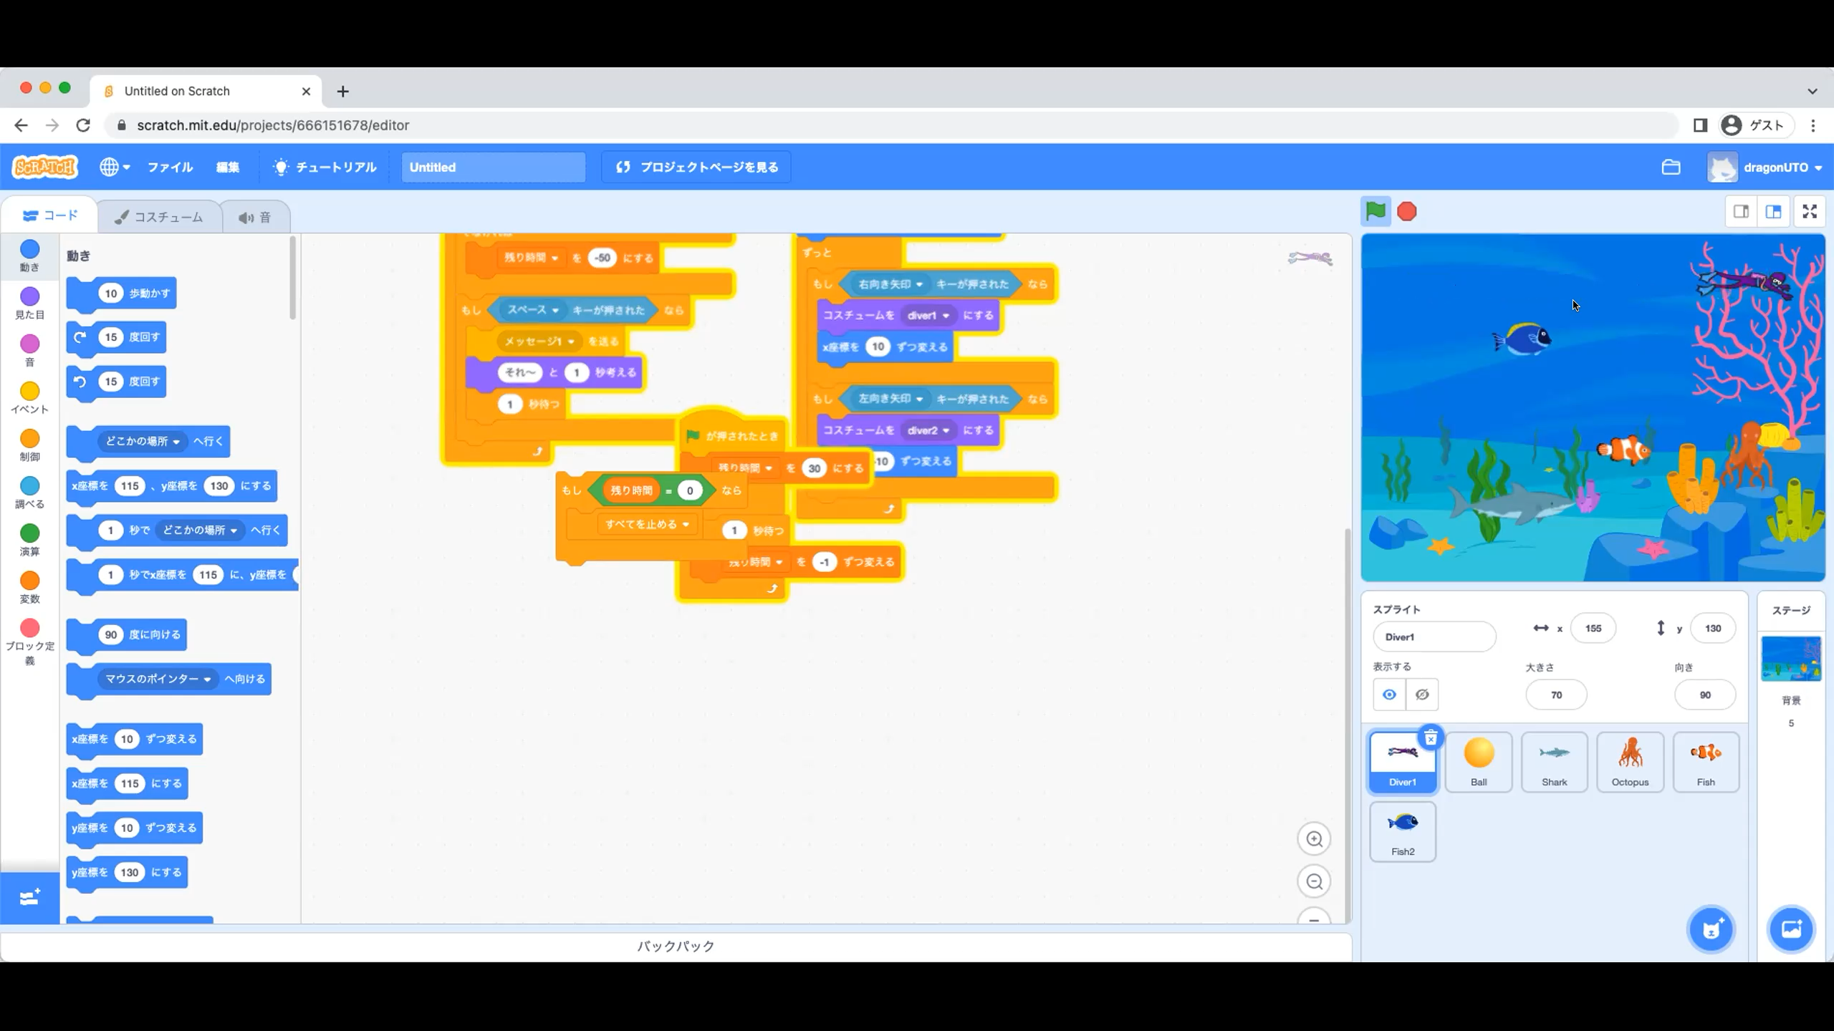Select the 調べる block category
The height and width of the screenshot is (1031, 1834).
pos(29,492)
